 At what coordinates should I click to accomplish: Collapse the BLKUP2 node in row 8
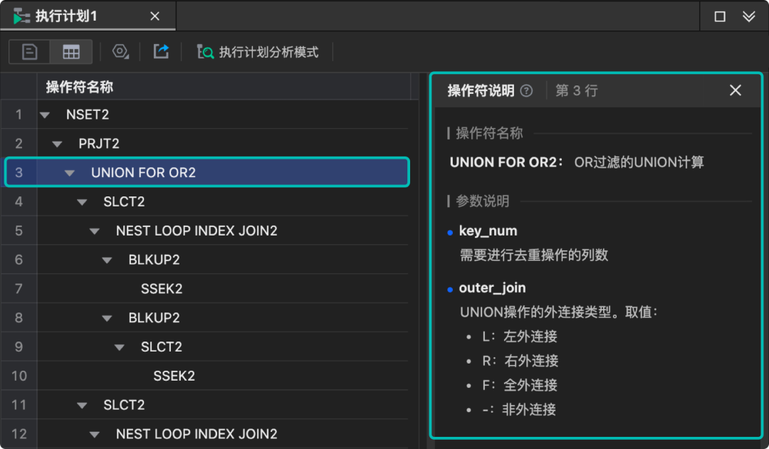[107, 318]
